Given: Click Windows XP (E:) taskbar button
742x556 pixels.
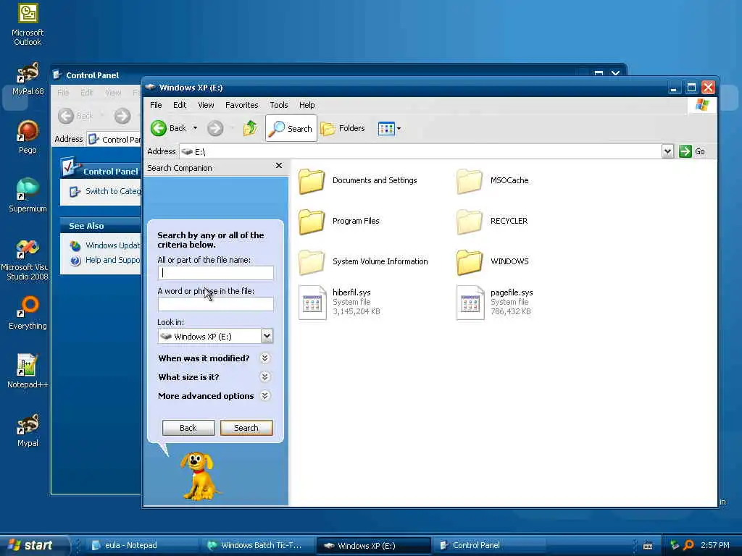Looking at the screenshot, I should (373, 546).
